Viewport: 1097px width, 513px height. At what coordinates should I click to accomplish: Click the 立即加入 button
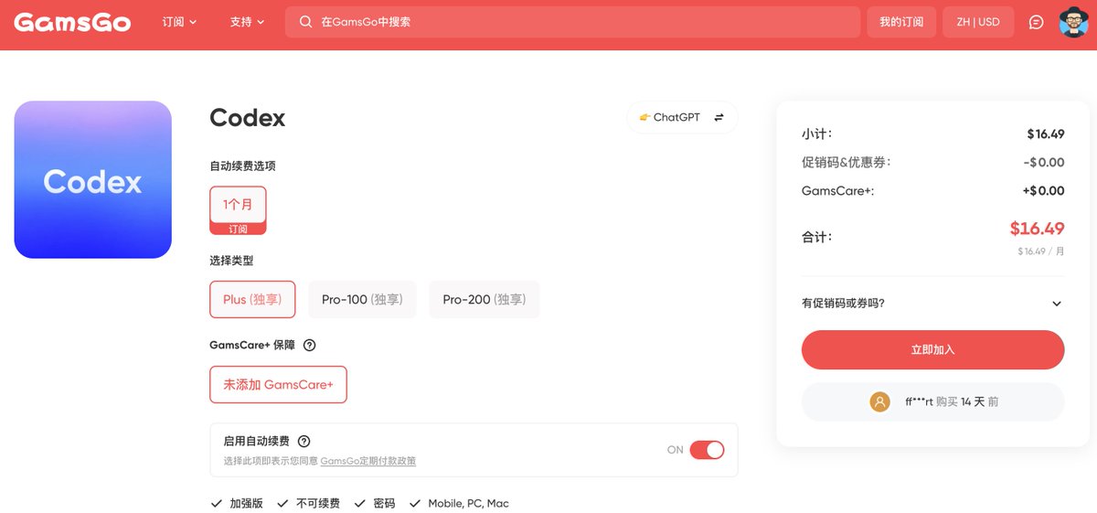(932, 350)
